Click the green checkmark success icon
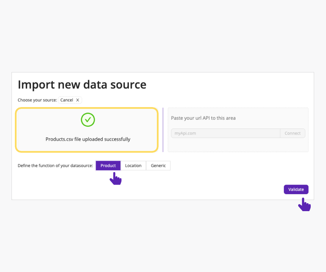The width and height of the screenshot is (326, 272). click(x=88, y=120)
